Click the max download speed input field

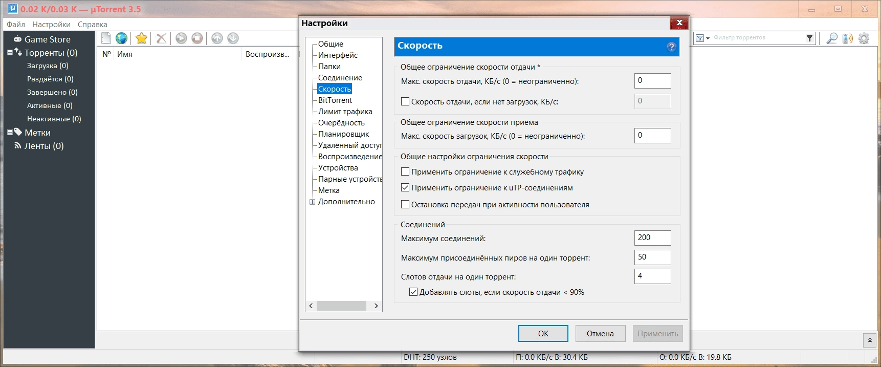[653, 135]
